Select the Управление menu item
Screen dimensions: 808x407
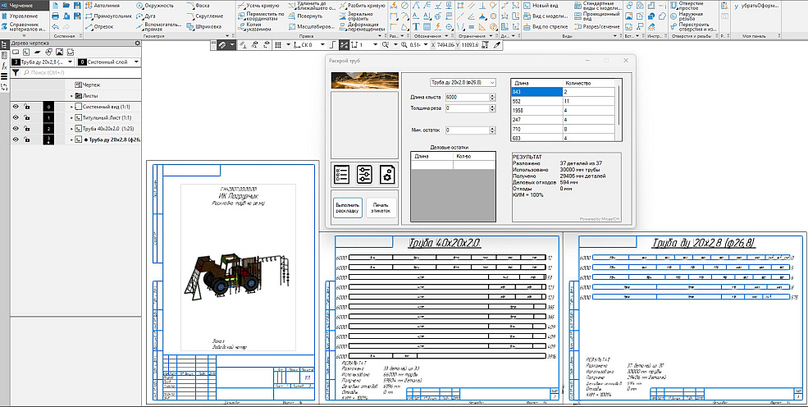pyautogui.click(x=23, y=16)
